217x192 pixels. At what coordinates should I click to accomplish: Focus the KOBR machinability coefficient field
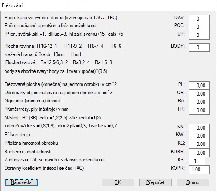click(x=199, y=153)
